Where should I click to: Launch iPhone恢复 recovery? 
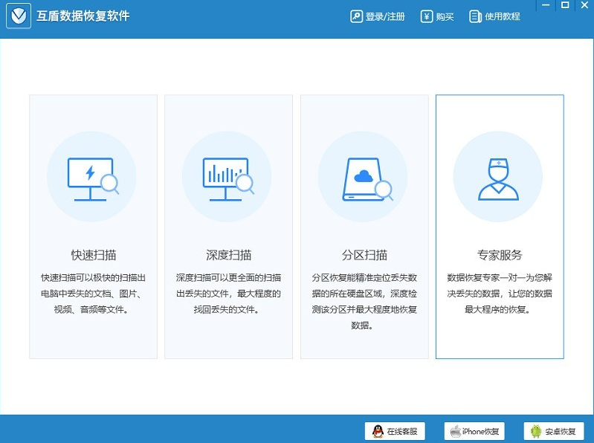click(476, 431)
